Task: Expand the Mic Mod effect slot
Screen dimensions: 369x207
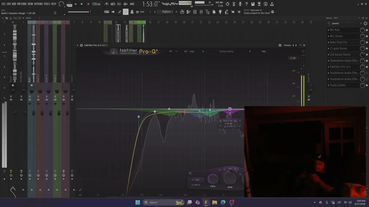Action: point(328,30)
